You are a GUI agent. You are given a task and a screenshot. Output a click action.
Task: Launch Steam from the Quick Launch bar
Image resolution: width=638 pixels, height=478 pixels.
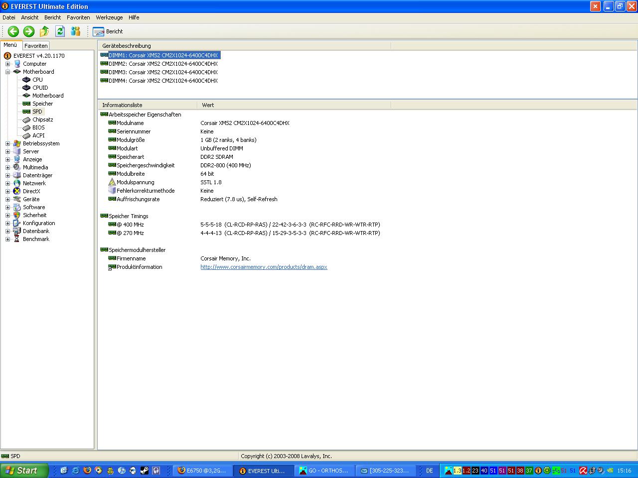pos(144,470)
